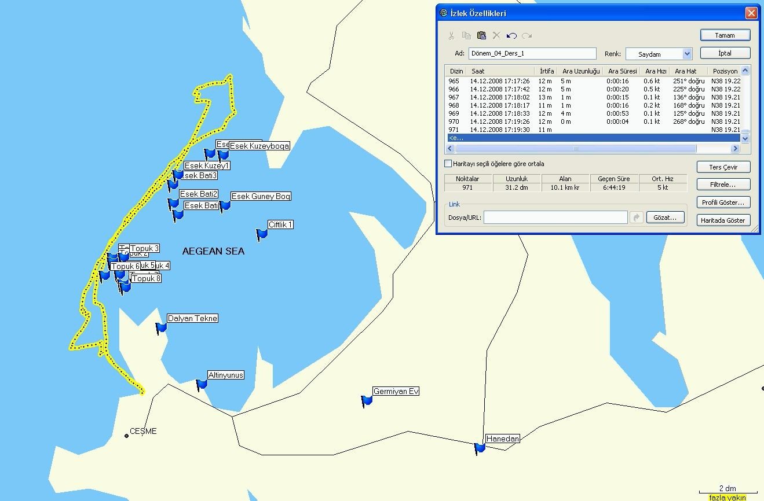Viewport: 764px width, 501px height.
Task: Open the Filtrele... dialog
Action: click(723, 185)
